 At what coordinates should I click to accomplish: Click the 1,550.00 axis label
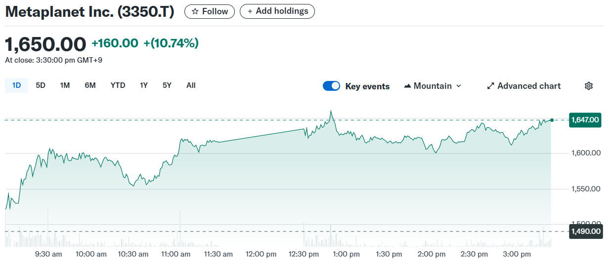(x=585, y=189)
